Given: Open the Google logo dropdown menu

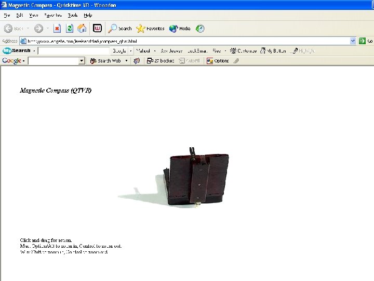Looking at the screenshot, I should [23, 61].
